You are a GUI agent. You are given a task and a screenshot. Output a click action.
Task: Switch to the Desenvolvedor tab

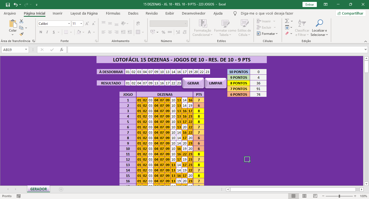click(x=194, y=13)
